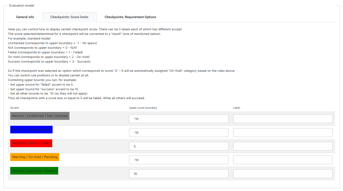Screen dimensions: 343x191
Task: Switch to Checkpoints: Requirement Options tab
Action: click(x=130, y=17)
